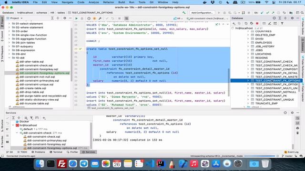Run the SQL statement with the green Execute icon
This screenshot has height=171, width=305.
(76, 19)
